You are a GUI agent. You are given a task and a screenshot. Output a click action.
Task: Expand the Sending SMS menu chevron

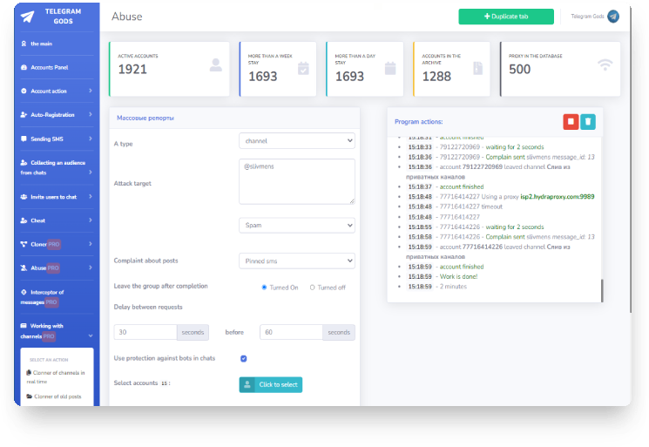pyautogui.click(x=91, y=139)
